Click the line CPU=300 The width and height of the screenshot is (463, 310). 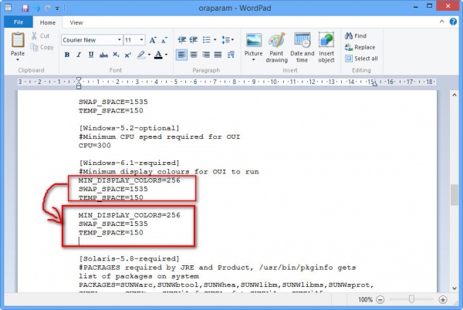coord(95,146)
